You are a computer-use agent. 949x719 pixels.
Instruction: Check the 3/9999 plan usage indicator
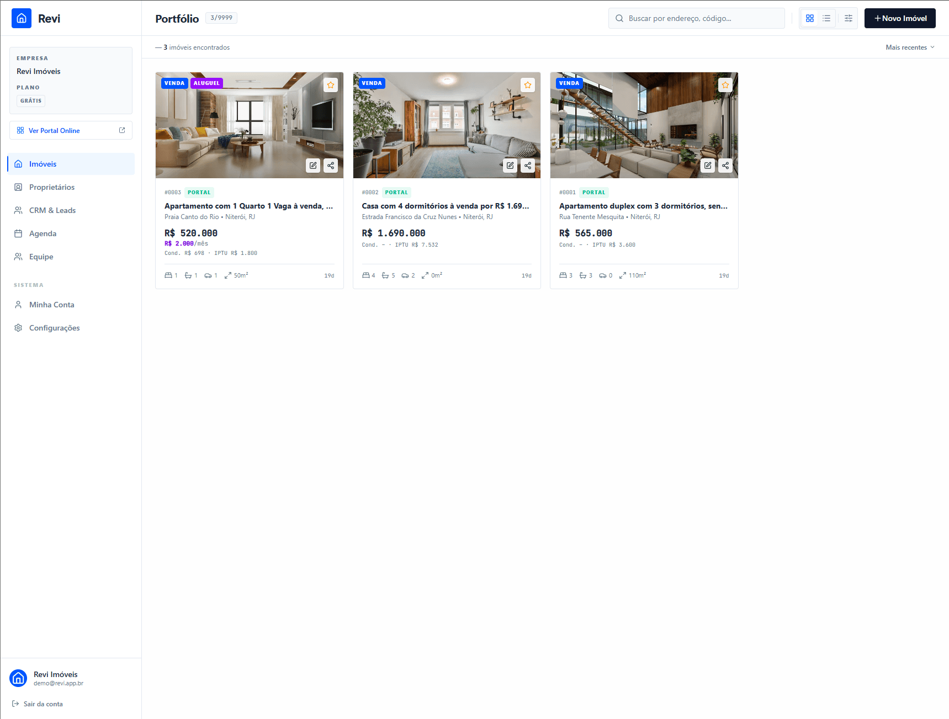click(x=221, y=17)
